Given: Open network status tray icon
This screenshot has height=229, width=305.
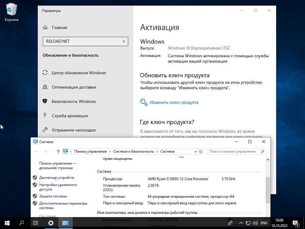Looking at the screenshot, I should 248,223.
